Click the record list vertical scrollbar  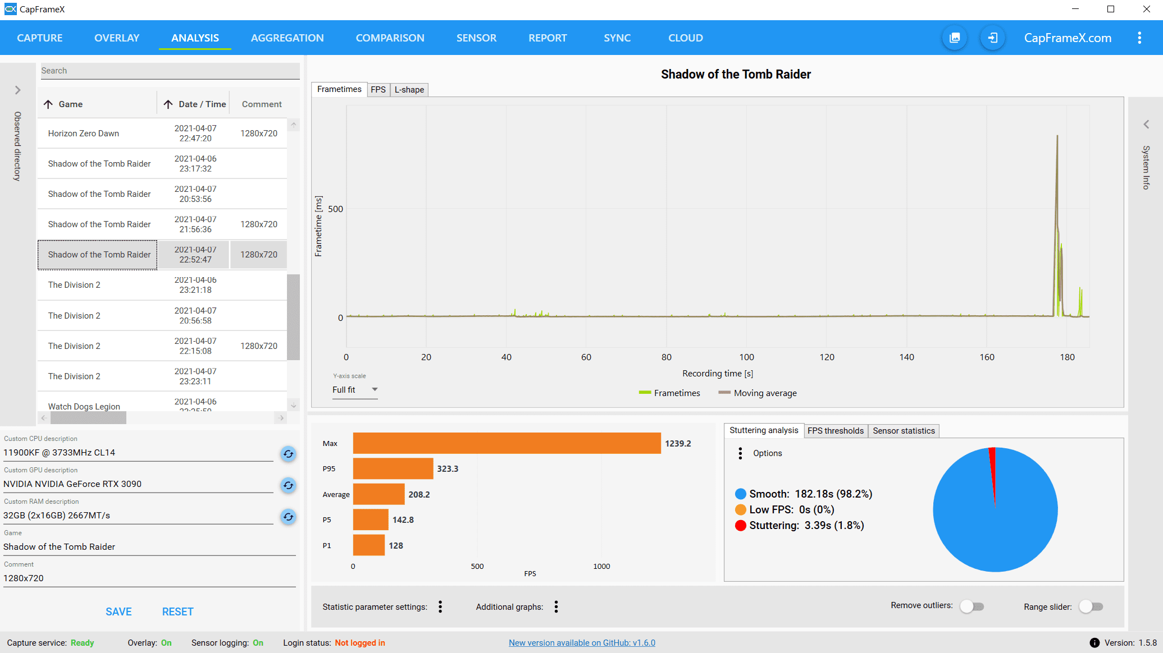[x=293, y=317]
